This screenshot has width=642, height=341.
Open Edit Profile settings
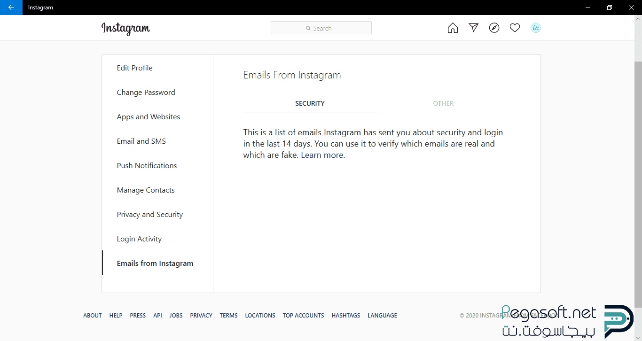[157, 68]
